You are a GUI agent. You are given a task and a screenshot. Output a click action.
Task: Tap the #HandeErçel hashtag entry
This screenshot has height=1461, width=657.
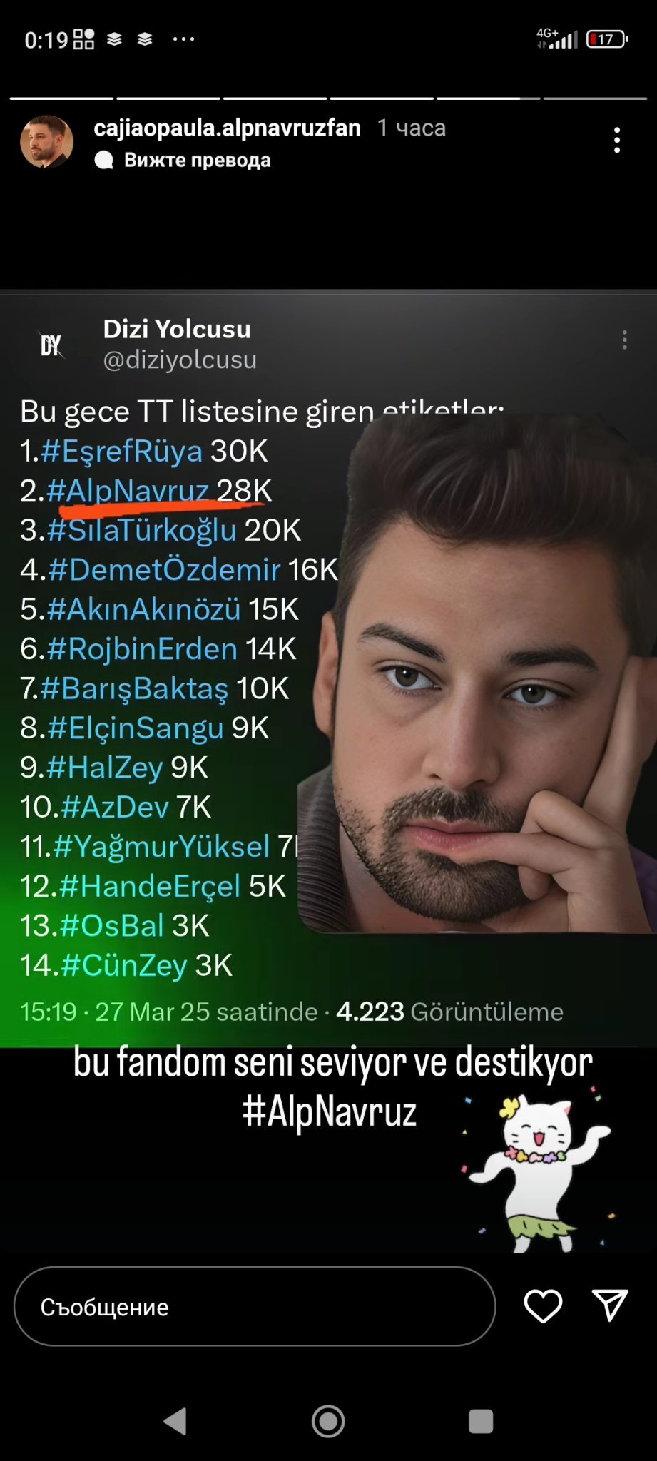click(150, 886)
